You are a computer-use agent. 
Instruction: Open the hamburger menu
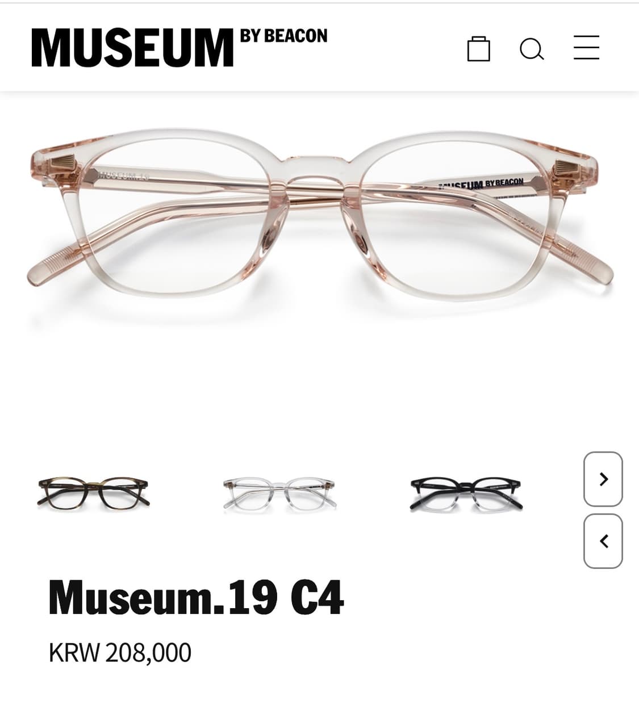tap(586, 47)
